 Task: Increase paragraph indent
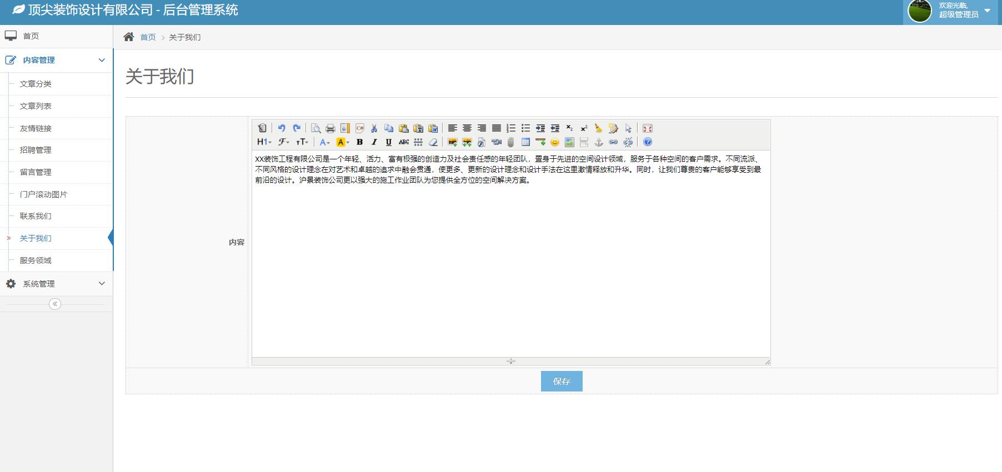tap(540, 128)
